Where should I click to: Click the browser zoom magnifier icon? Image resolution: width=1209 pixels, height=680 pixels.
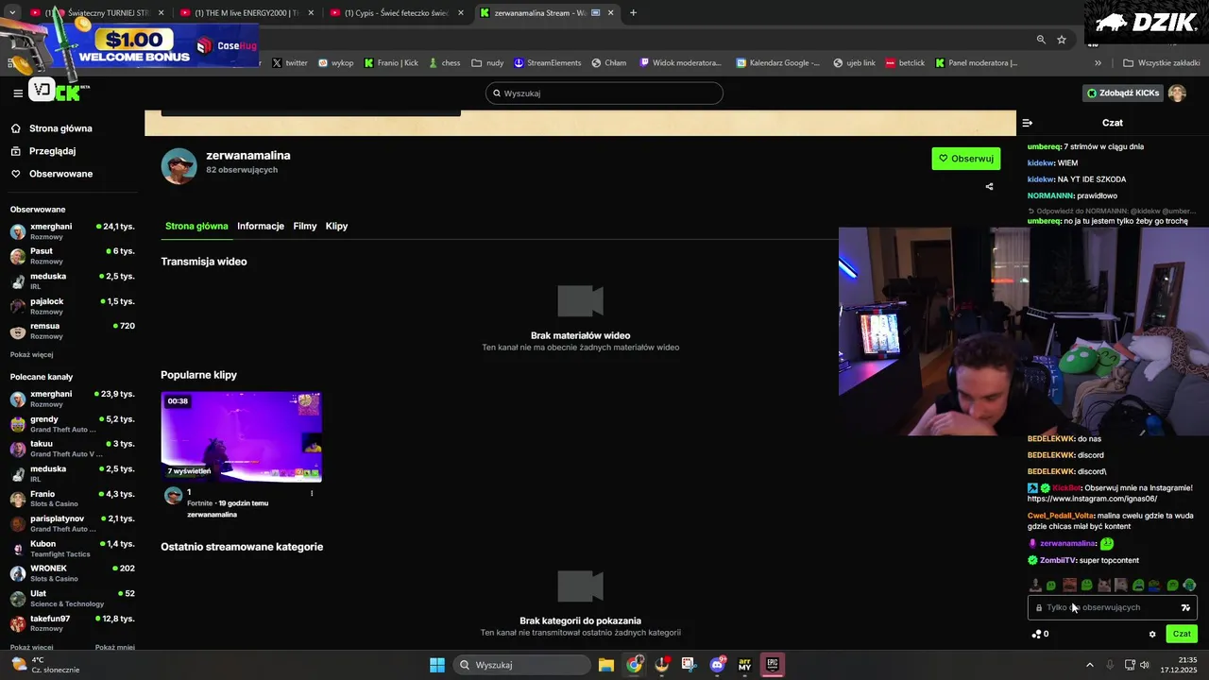[x=1041, y=40]
